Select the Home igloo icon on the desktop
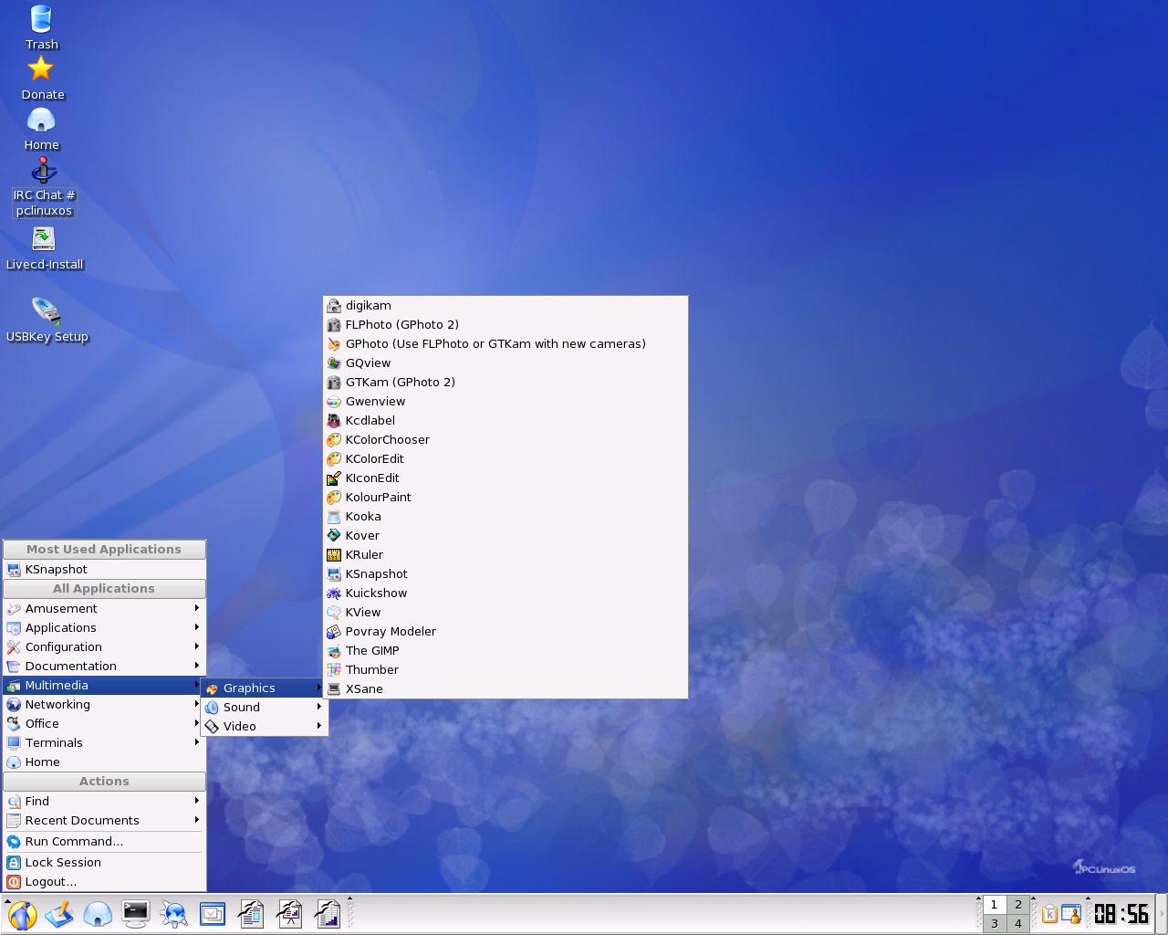Viewport: 1168px width, 935px height. (41, 129)
